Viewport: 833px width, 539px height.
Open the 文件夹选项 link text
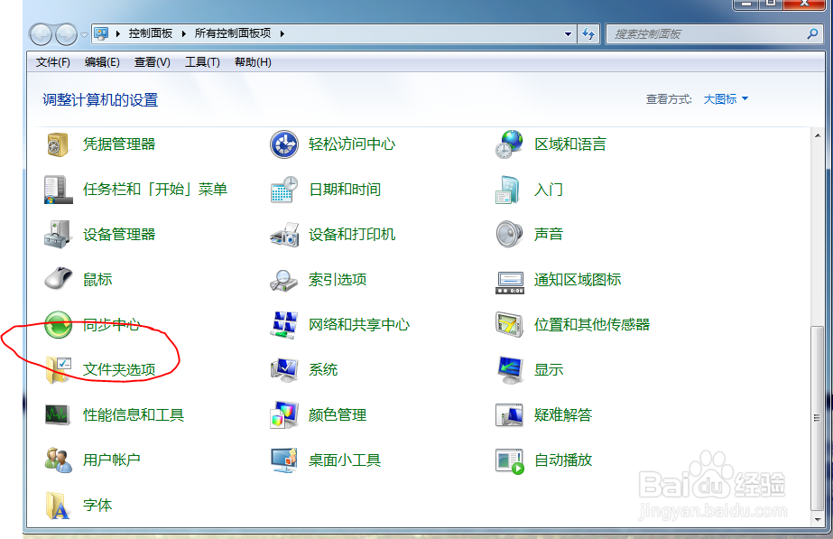[x=119, y=369]
